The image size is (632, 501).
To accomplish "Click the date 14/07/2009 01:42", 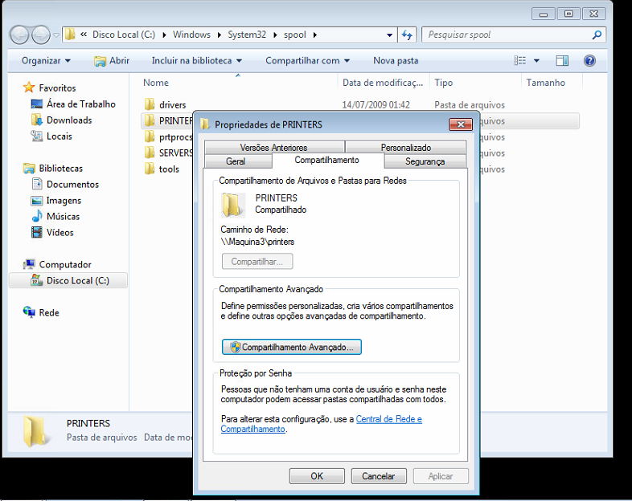I will click(x=376, y=104).
